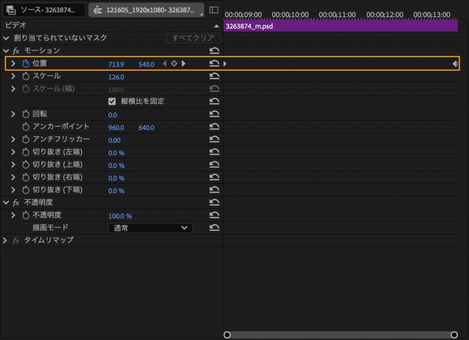The height and width of the screenshot is (340, 469).
Task: Click the アンカーポイント X value 960.0
Action: [x=116, y=128]
